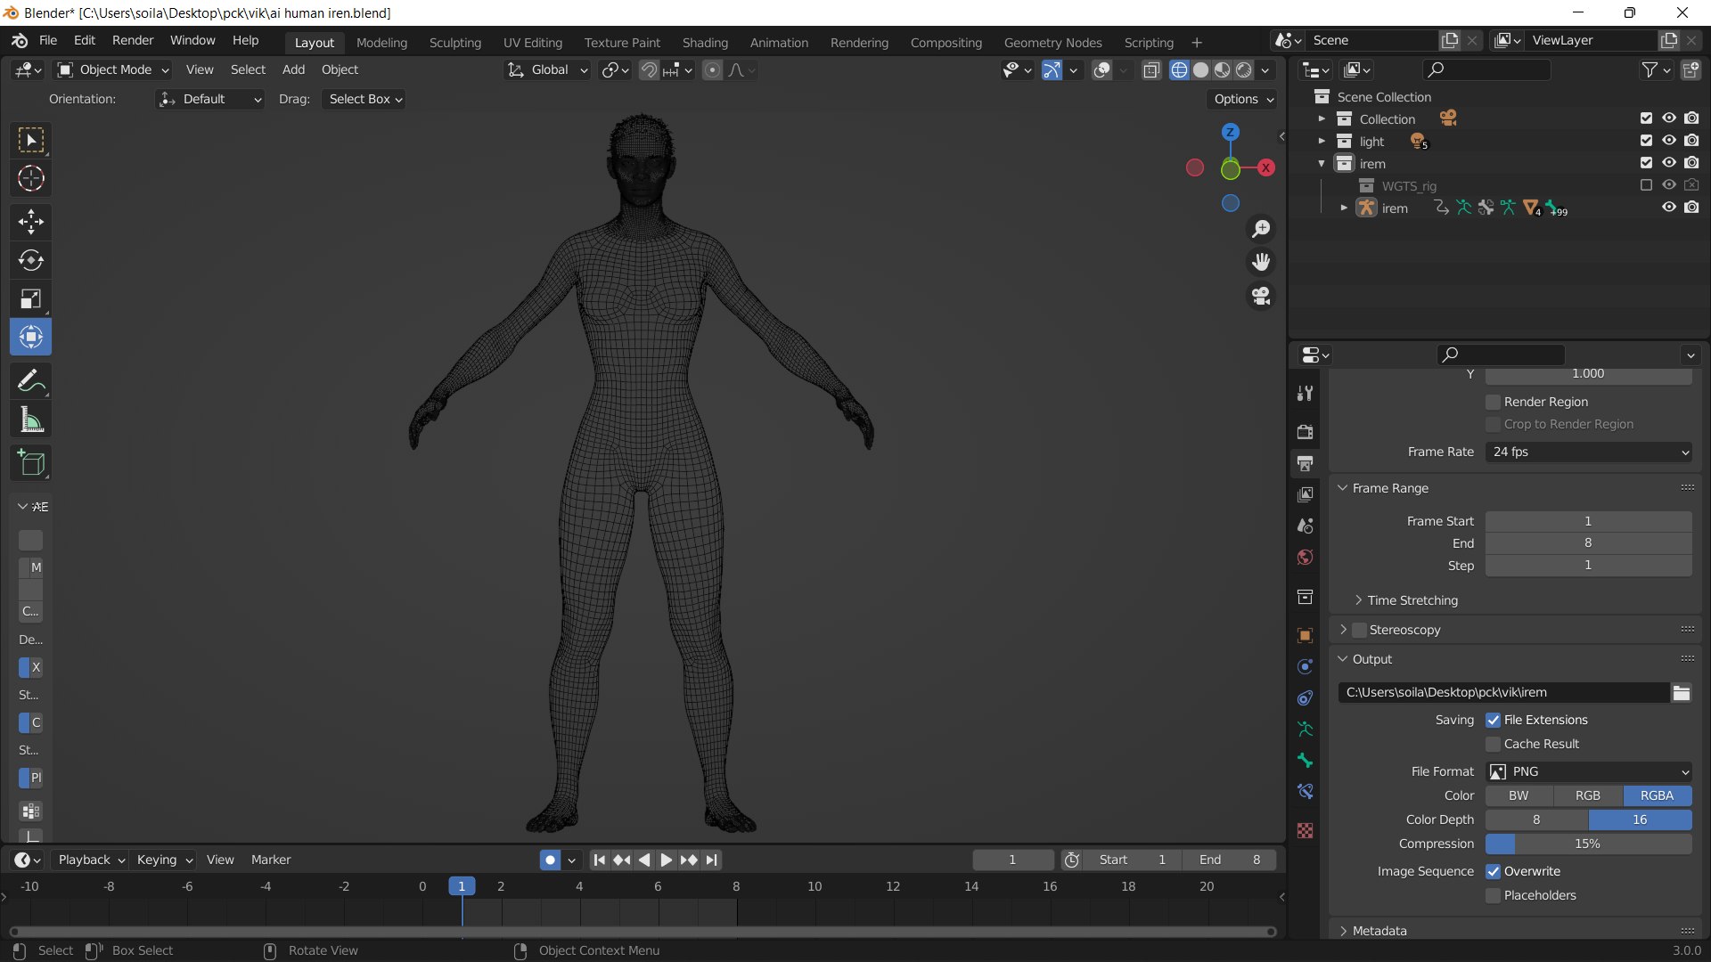Choose the Add Cube tool
The height and width of the screenshot is (962, 1711).
pyautogui.click(x=31, y=463)
